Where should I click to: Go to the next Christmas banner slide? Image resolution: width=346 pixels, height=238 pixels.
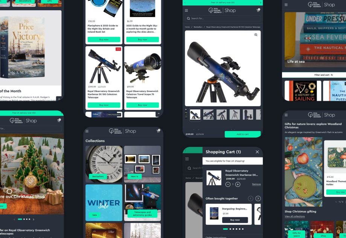coord(34,220)
